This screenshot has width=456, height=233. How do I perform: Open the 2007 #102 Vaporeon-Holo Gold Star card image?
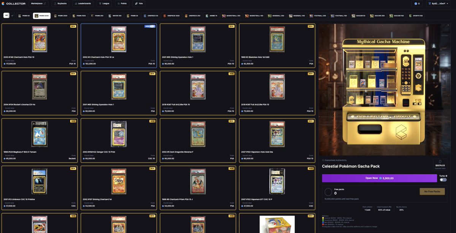(x=277, y=134)
